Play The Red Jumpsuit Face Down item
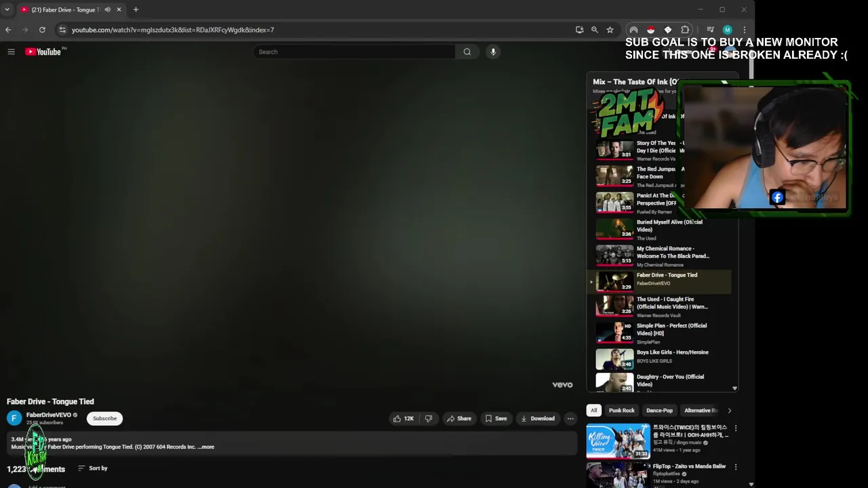 coord(659,176)
